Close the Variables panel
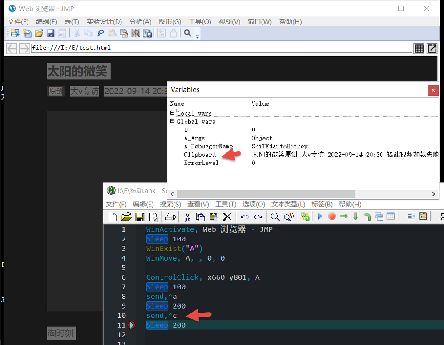This screenshot has width=444, height=345. (x=433, y=90)
